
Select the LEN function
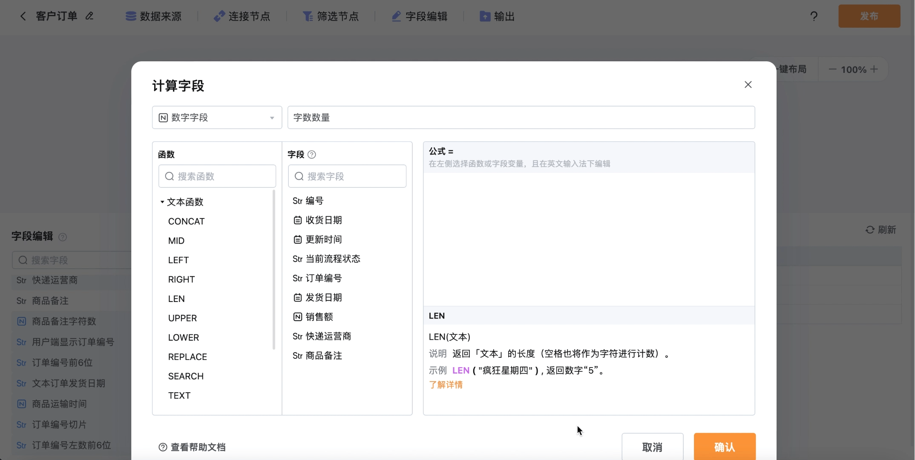[x=176, y=299]
